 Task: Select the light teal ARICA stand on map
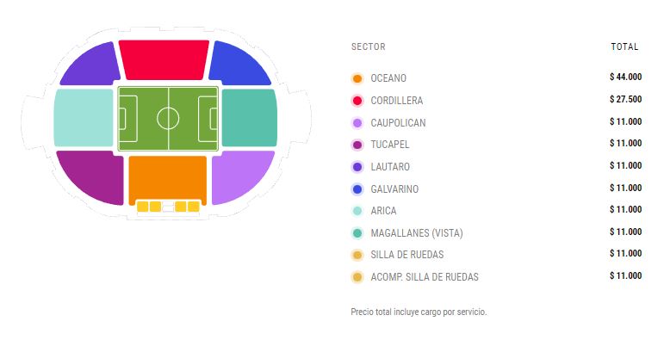(x=84, y=118)
